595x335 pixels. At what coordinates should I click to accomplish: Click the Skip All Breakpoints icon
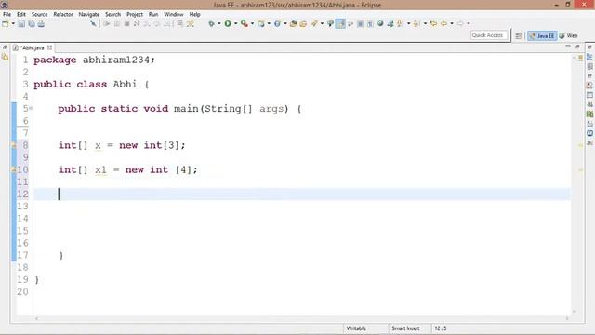(x=93, y=23)
